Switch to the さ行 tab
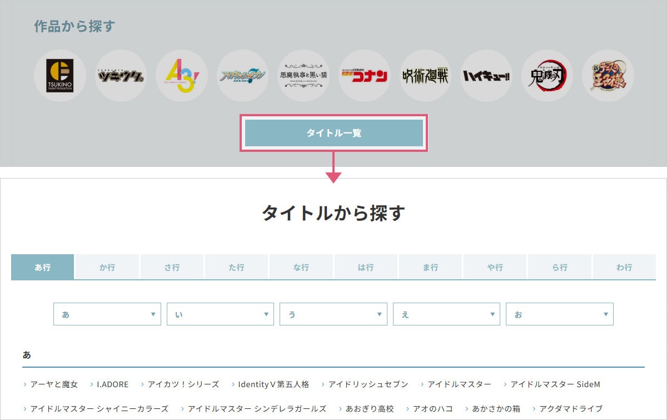 coord(172,267)
